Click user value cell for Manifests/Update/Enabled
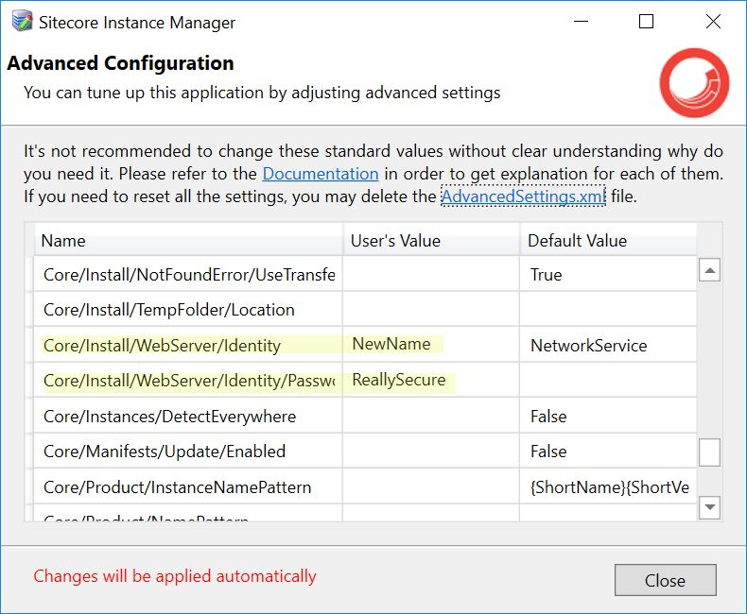The image size is (747, 614). click(431, 452)
